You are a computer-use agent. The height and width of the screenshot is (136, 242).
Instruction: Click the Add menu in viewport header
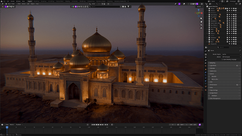(28, 4)
